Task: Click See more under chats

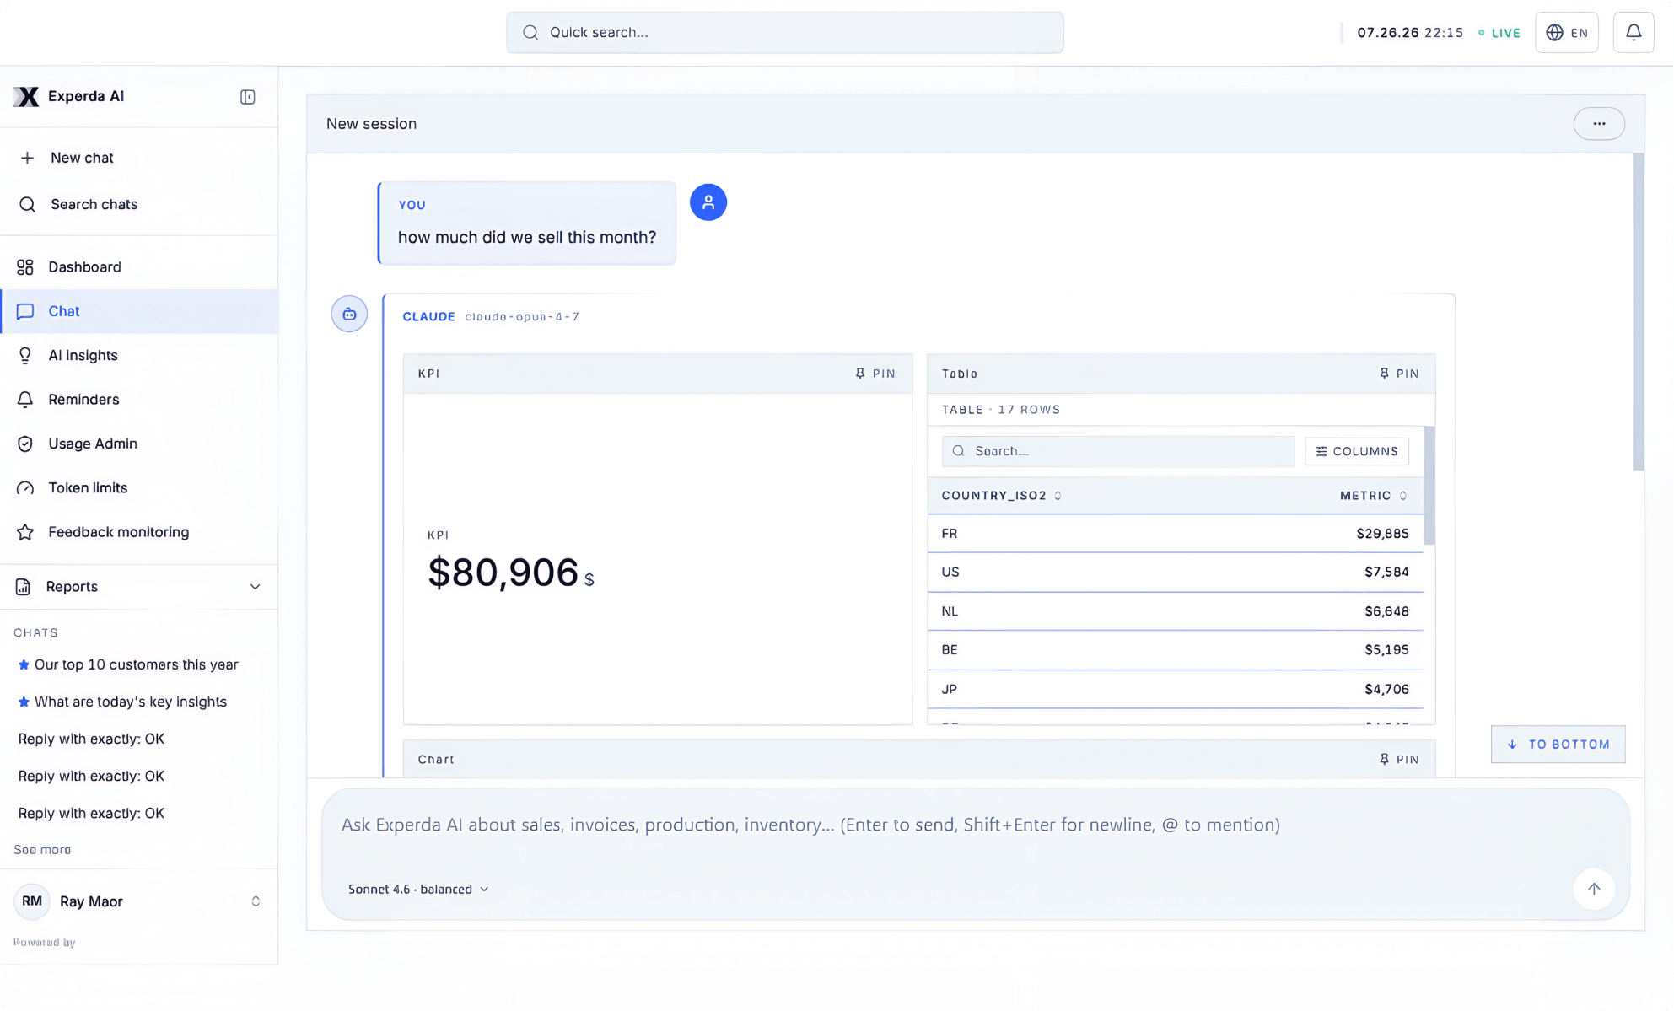Action: (x=42, y=850)
